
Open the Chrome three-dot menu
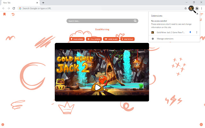pyautogui.click(x=201, y=8)
